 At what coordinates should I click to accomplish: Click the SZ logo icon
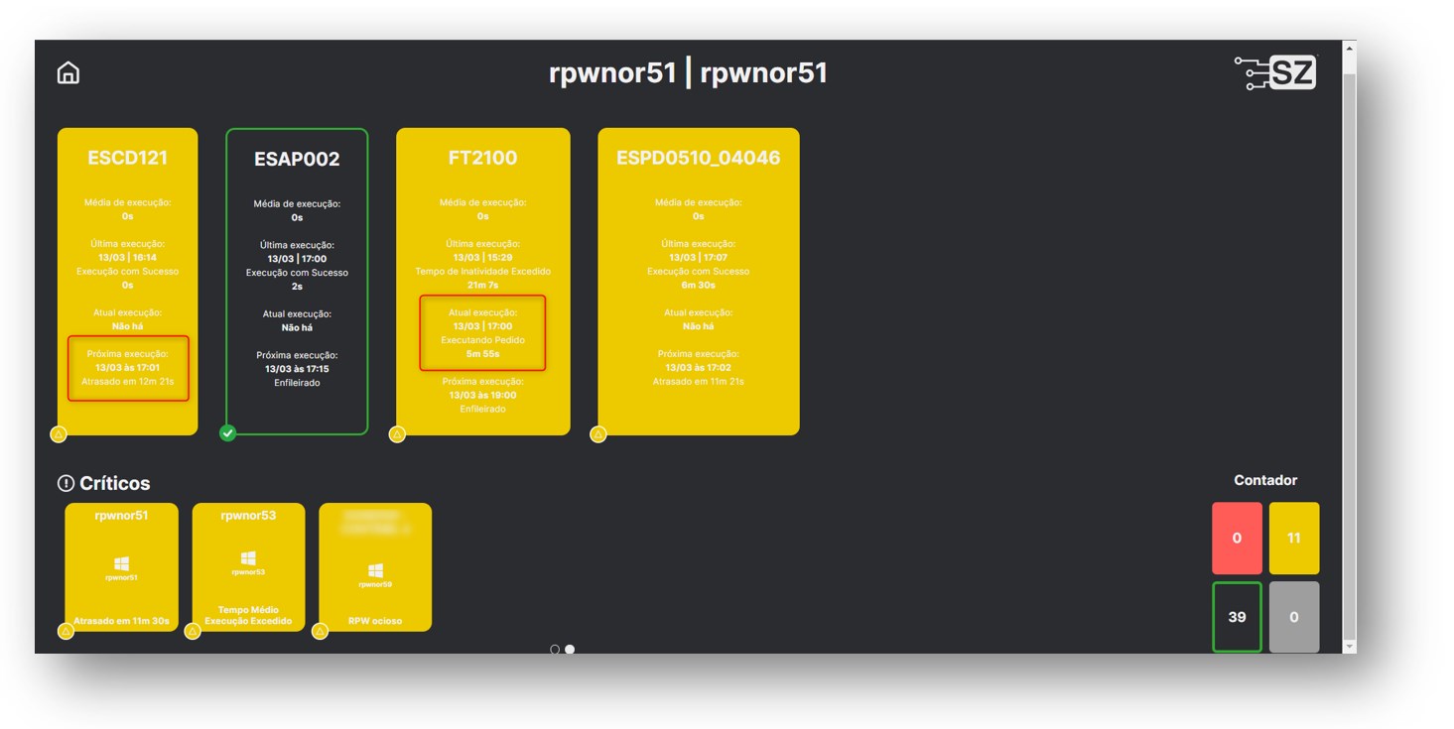[1275, 73]
